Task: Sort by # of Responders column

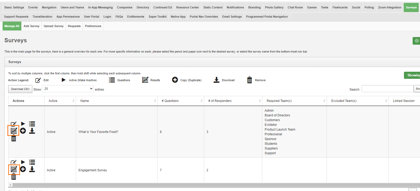Action: click(x=233, y=101)
